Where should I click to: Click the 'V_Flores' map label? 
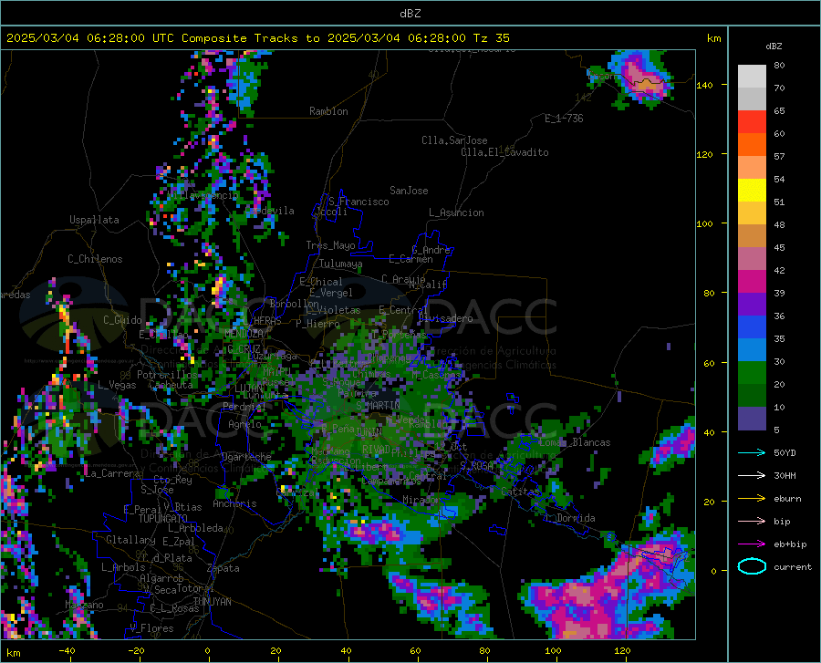coord(151,628)
